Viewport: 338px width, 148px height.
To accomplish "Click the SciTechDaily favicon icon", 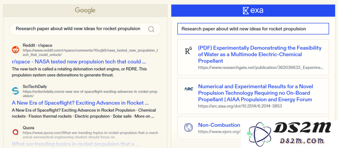I will pyautogui.click(x=15, y=91).
